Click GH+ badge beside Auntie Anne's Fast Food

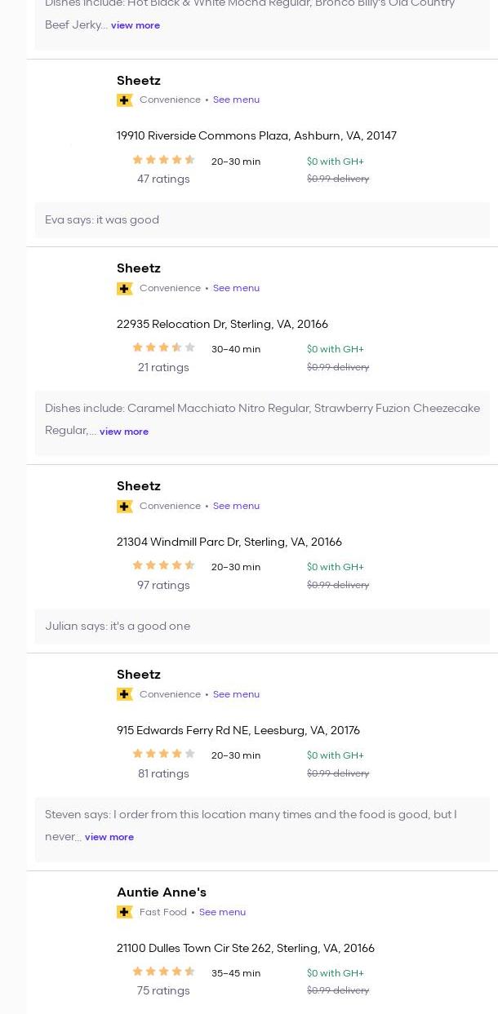[x=125, y=913]
